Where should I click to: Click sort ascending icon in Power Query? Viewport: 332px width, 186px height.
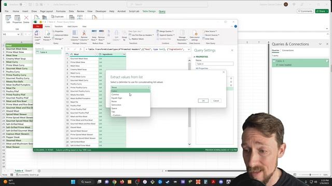point(109,32)
